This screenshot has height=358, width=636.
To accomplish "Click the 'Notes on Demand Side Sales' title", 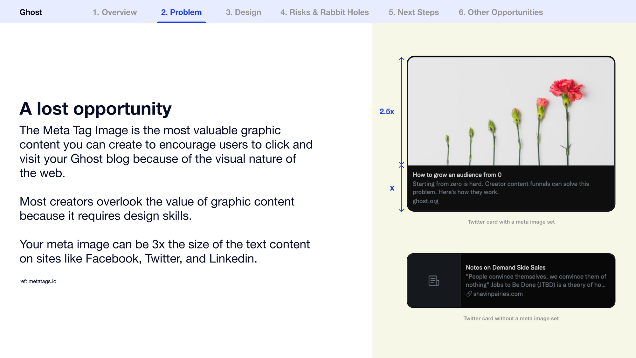I will (x=506, y=268).
